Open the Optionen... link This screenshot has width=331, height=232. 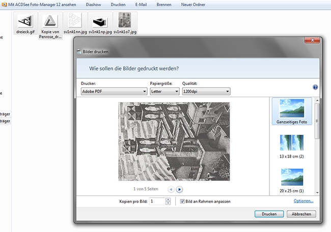304,201
